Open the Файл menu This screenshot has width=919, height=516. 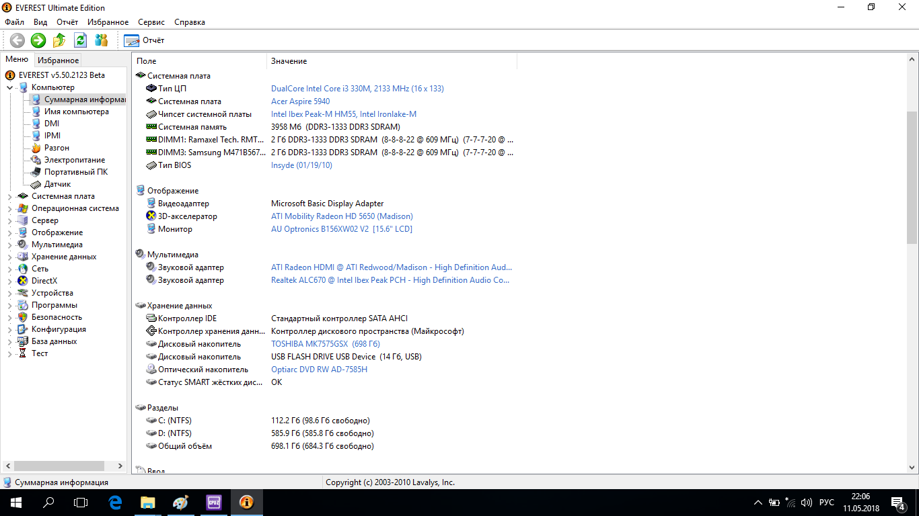(x=14, y=22)
